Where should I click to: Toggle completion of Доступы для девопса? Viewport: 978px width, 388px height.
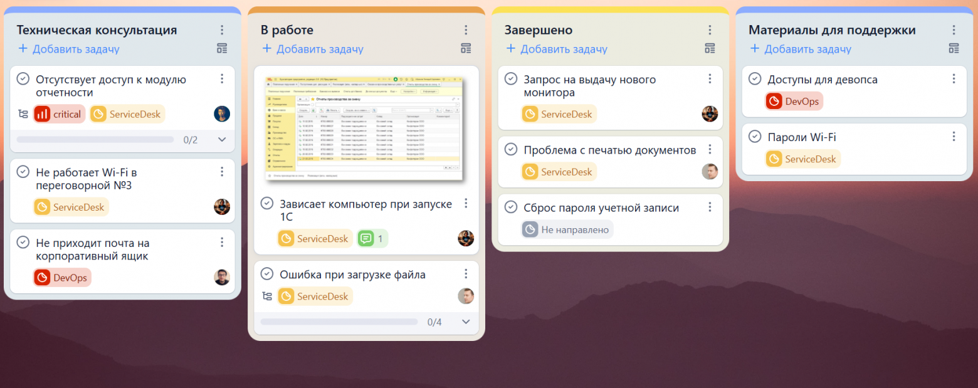click(755, 78)
